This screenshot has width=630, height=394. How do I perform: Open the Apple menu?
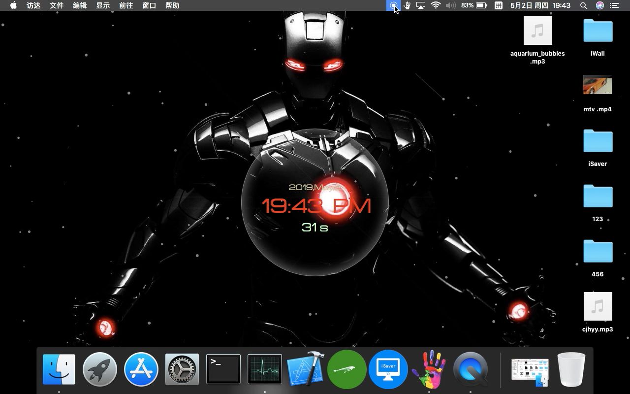click(x=13, y=5)
